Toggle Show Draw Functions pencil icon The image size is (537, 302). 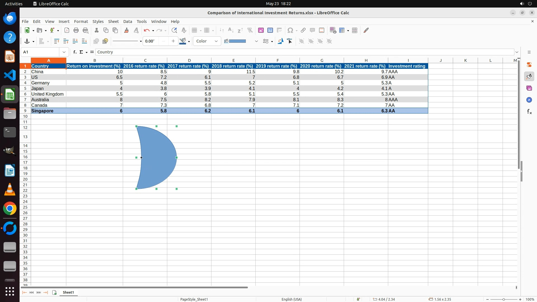click(366, 30)
